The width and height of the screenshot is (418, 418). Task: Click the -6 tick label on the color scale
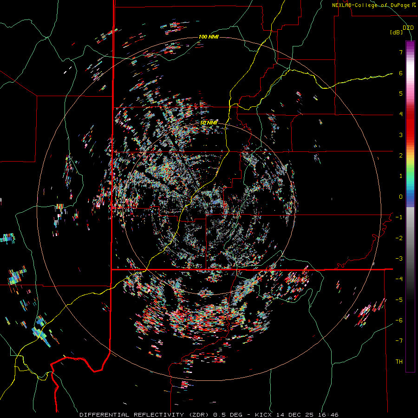click(x=399, y=320)
